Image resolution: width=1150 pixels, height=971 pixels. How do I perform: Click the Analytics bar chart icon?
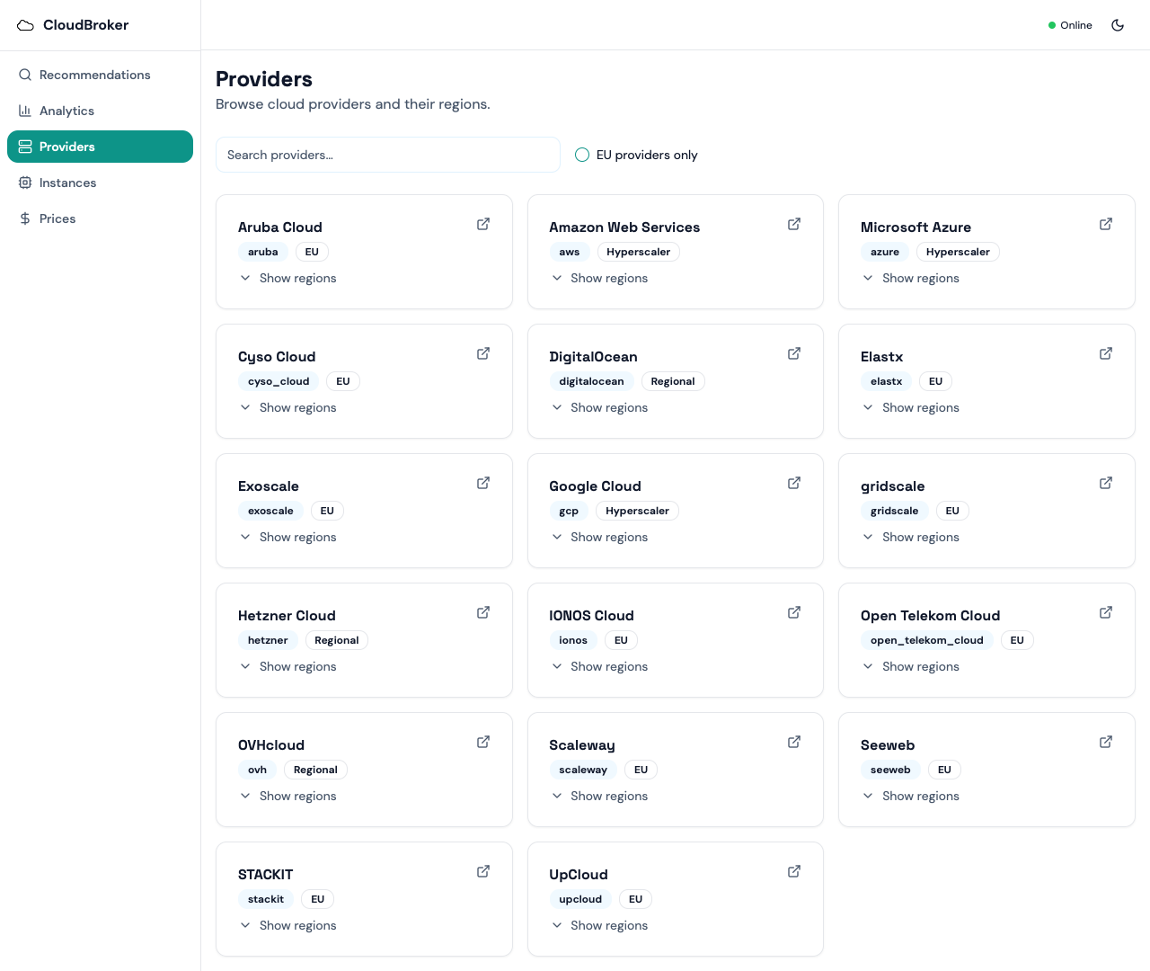25,111
